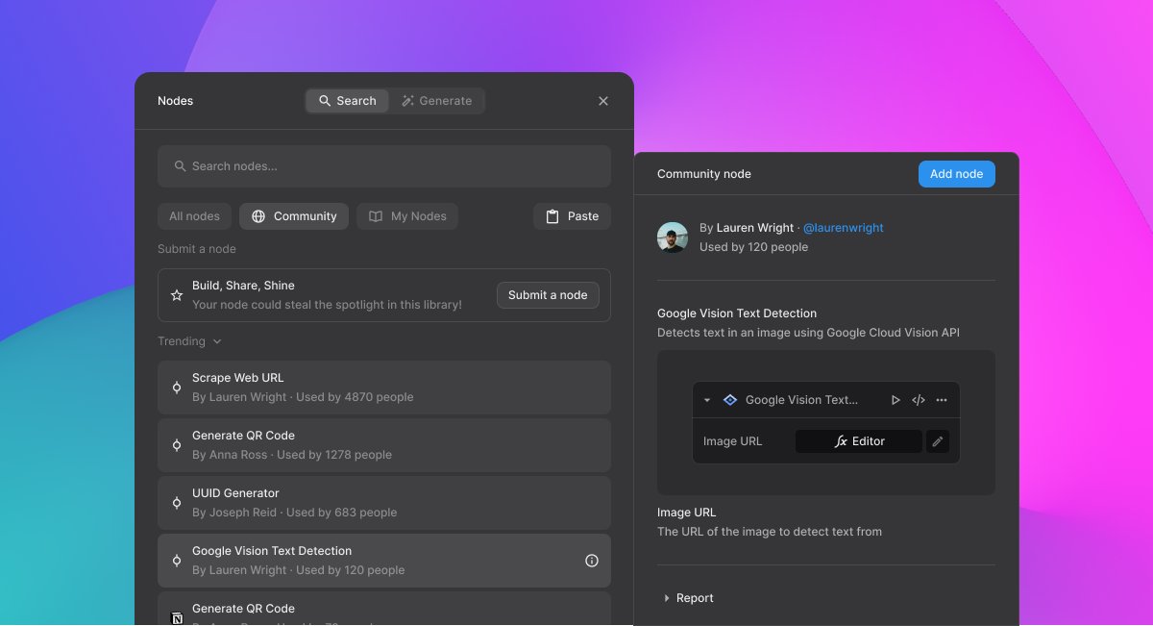Select the Community filter tab

[x=294, y=216]
